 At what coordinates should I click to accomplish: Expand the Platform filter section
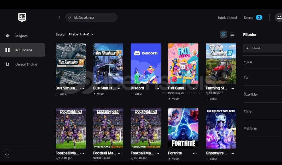(x=263, y=128)
